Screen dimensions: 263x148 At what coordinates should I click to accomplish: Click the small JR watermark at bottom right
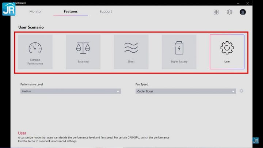tap(256, 140)
